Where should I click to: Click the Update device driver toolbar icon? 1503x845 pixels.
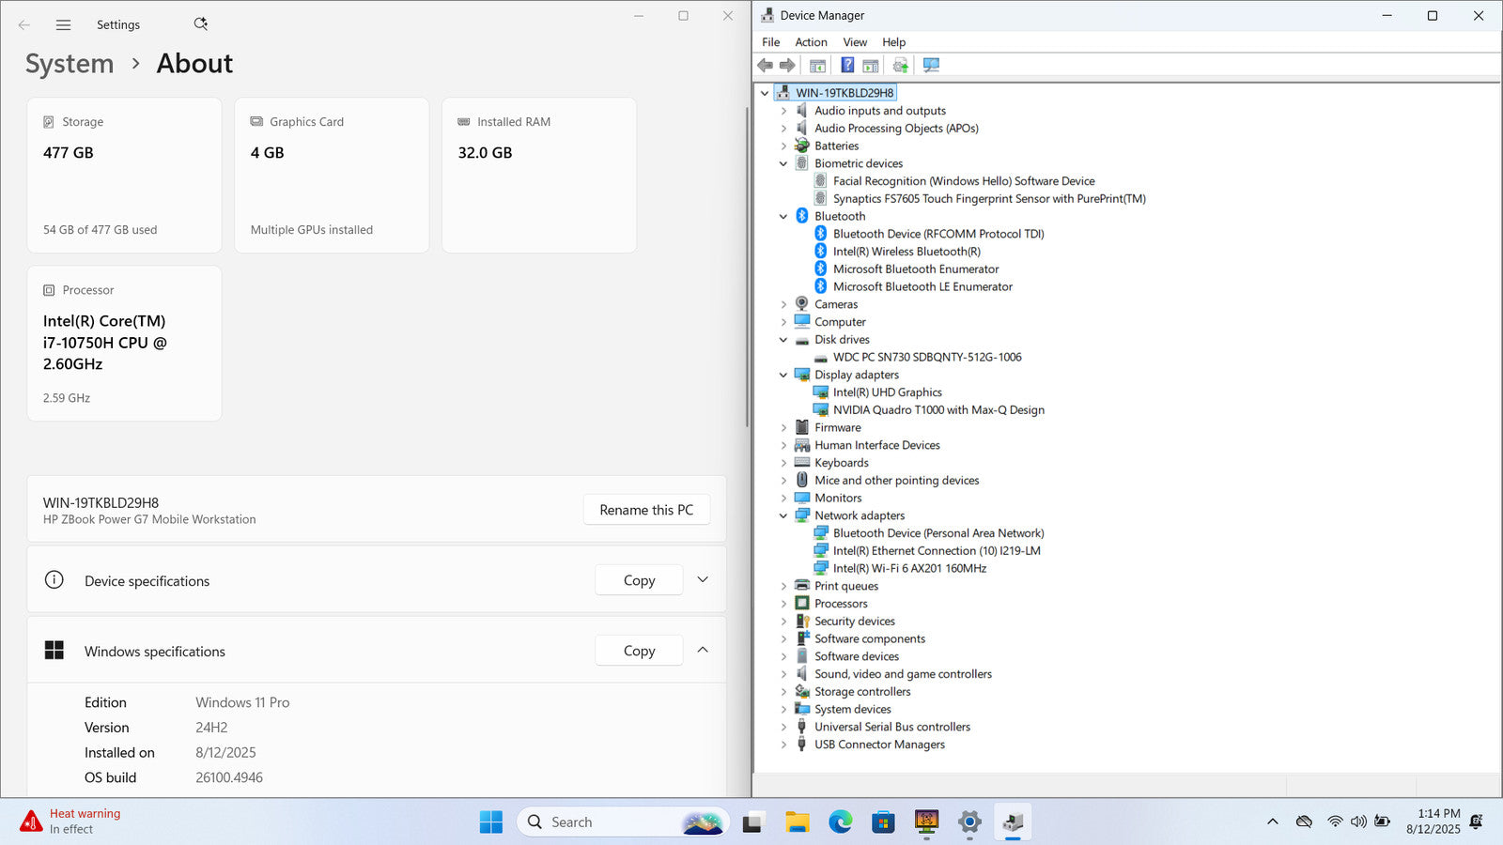pyautogui.click(x=900, y=66)
